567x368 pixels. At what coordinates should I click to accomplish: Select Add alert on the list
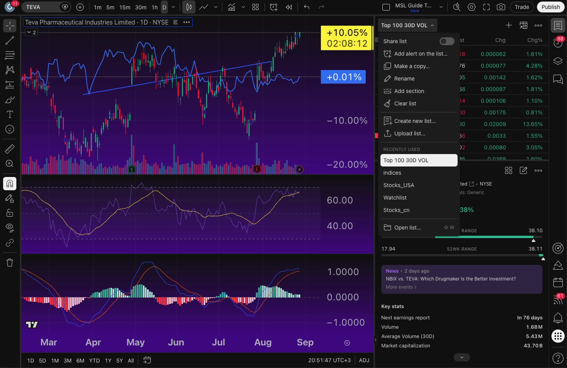419,54
